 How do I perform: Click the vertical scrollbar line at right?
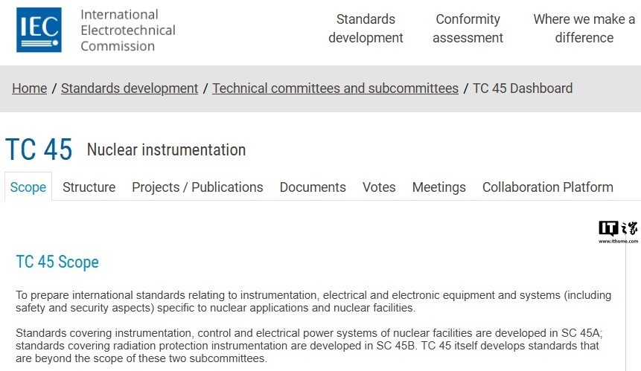click(625, 306)
